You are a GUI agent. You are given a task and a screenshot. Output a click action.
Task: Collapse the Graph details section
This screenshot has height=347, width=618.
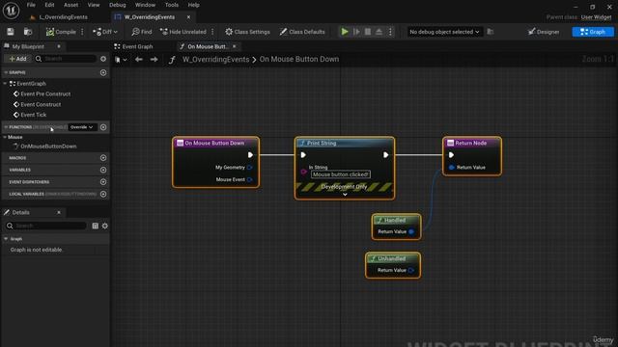click(x=6, y=239)
